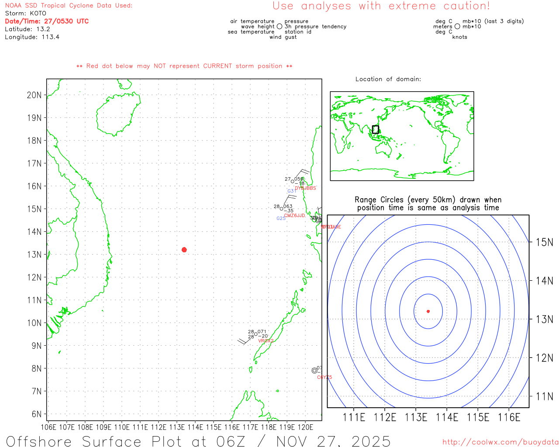Click the DYBJBBS station id label
Image resolution: width=559 pixels, height=447 pixels.
coord(305,188)
